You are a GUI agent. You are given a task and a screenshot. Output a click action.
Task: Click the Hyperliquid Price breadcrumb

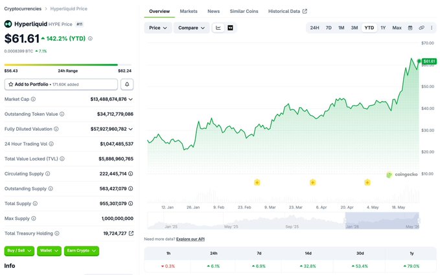click(x=69, y=8)
